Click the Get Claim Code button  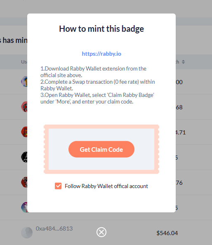[x=101, y=149]
